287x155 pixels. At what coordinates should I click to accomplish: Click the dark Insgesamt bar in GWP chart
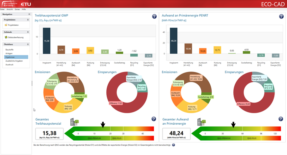pyautogui.click(x=47, y=41)
